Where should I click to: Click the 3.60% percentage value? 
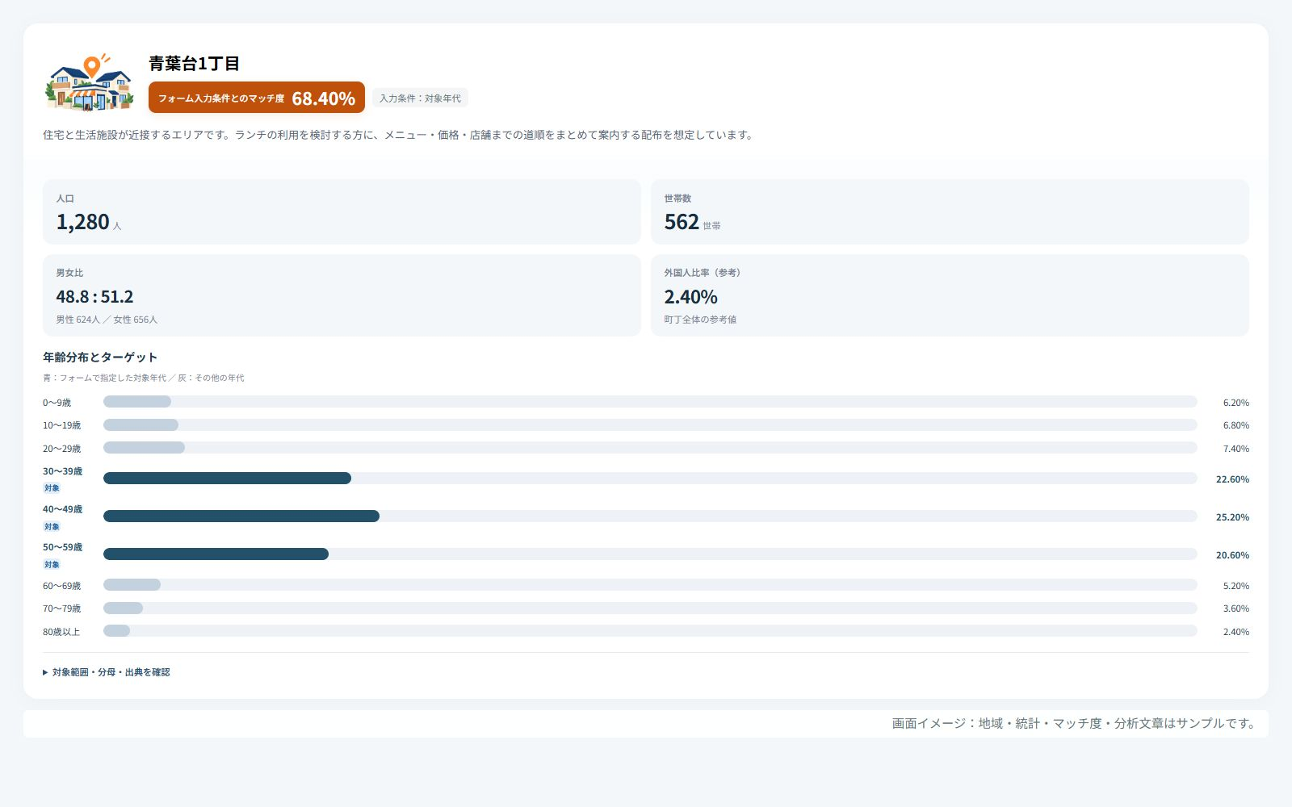pyautogui.click(x=1235, y=608)
